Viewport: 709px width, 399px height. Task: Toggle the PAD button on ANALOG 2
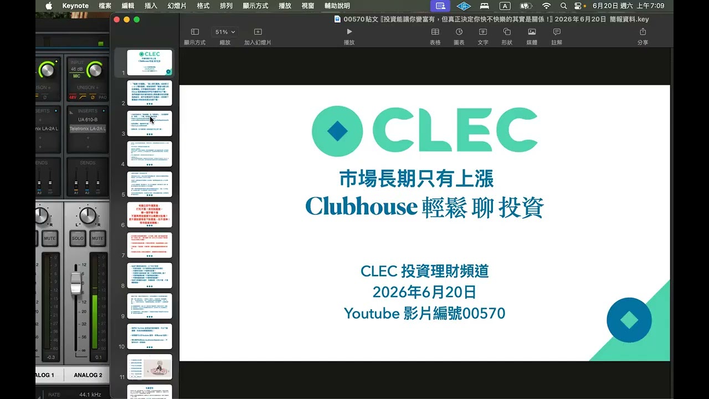[x=102, y=97]
